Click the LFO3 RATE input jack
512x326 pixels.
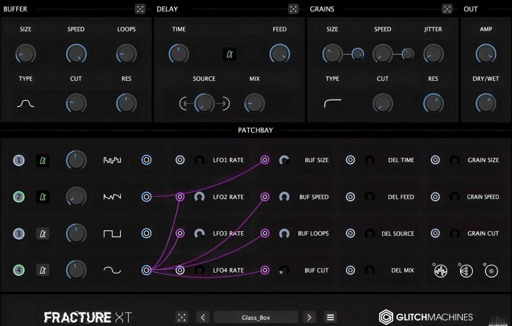[180, 233]
